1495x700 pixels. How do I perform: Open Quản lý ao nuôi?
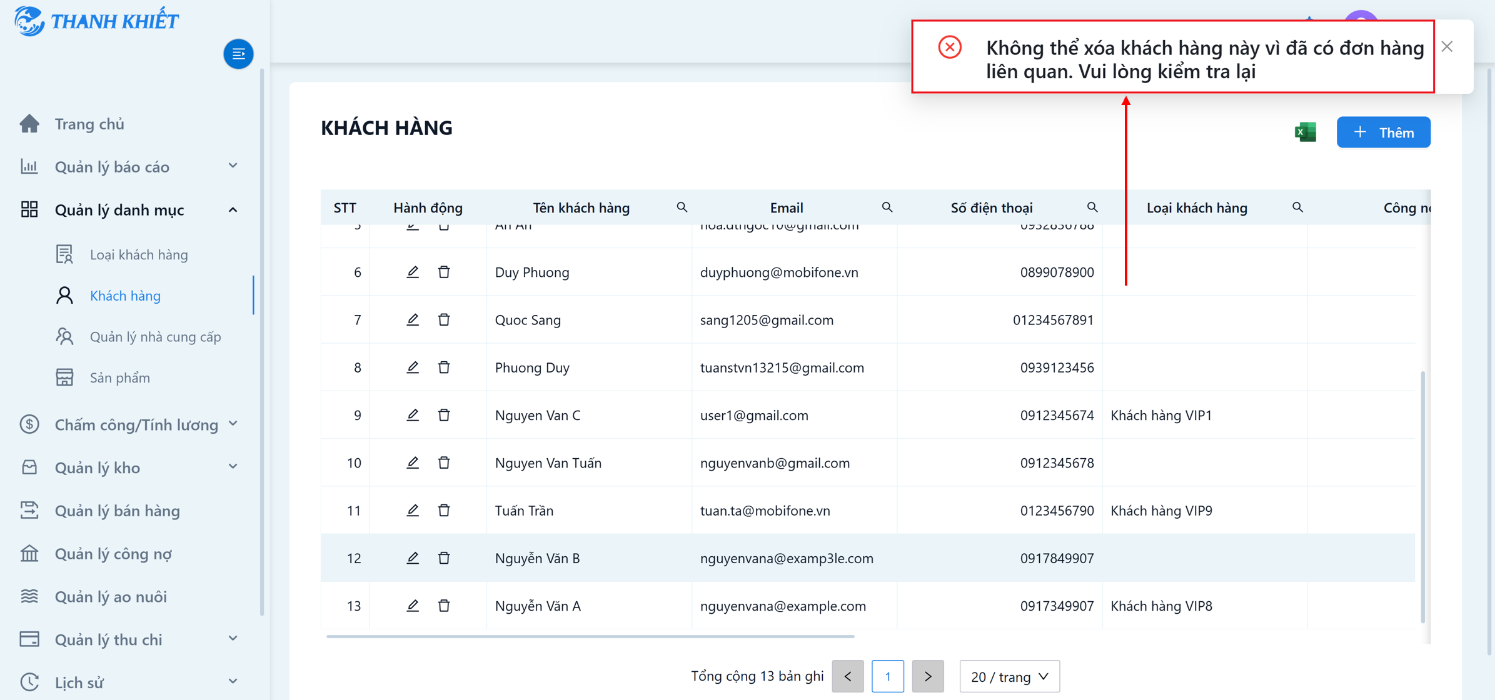111,596
